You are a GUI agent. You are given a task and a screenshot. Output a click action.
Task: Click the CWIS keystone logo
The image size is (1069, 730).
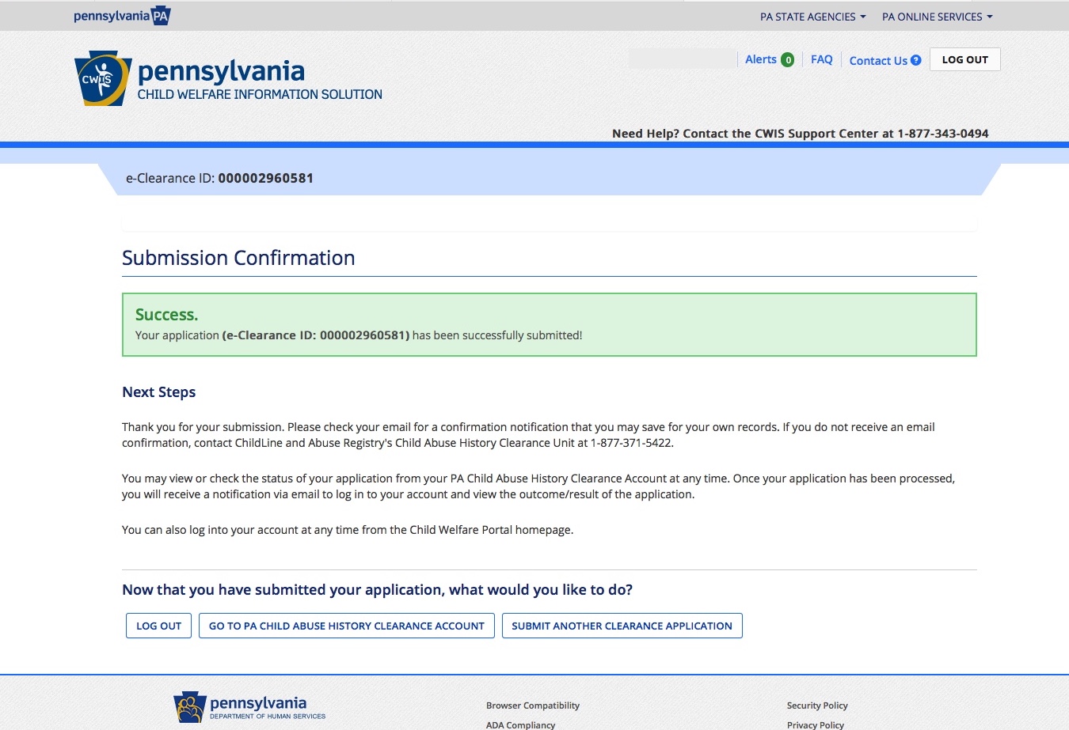click(103, 78)
